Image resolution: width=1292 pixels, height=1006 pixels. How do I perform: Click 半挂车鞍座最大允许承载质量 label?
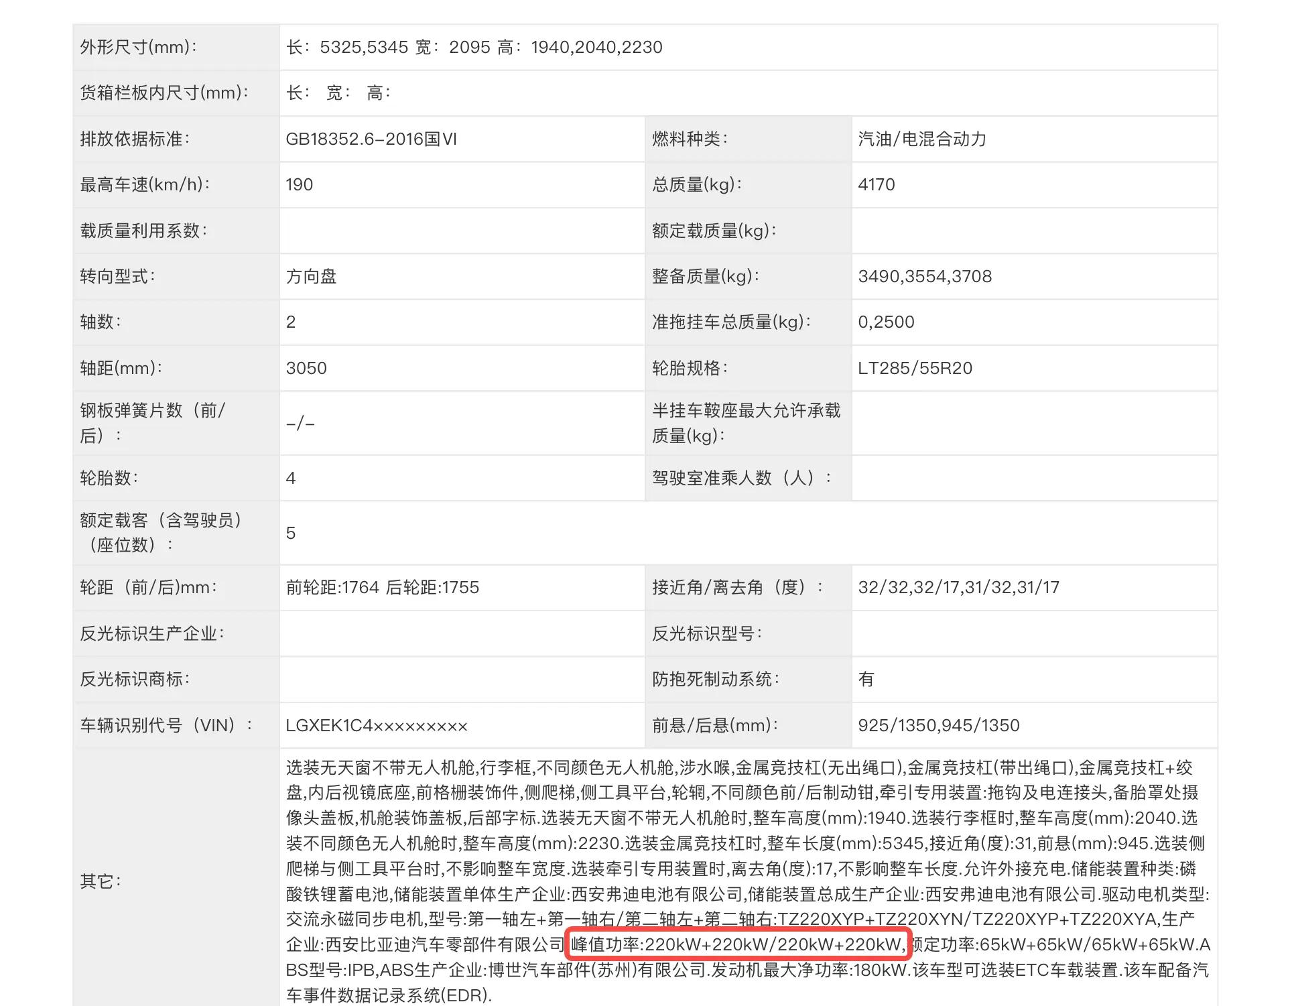746,423
